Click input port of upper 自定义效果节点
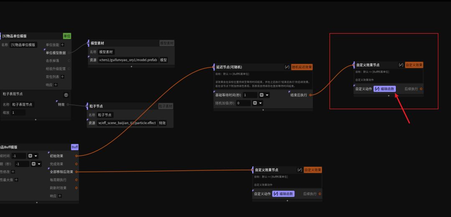The height and width of the screenshot is (217, 451). [354, 65]
